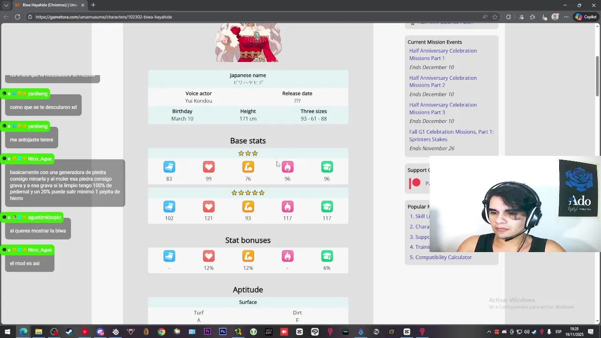Click the Power arm icon above value 76
The height and width of the screenshot is (338, 601).
click(x=248, y=167)
